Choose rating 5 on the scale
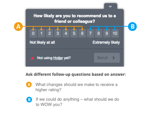 coord(74,33)
